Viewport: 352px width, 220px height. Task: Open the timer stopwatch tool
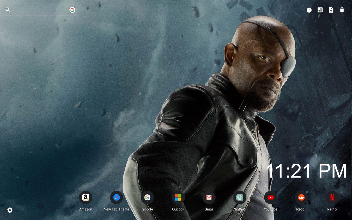[309, 10]
